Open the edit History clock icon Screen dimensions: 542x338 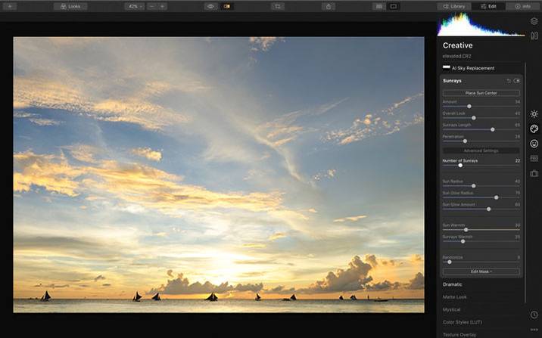pos(534,315)
